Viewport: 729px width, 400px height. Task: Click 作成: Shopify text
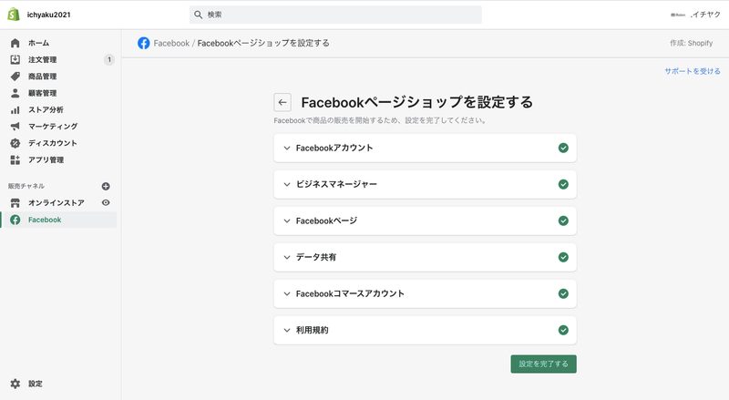click(691, 43)
